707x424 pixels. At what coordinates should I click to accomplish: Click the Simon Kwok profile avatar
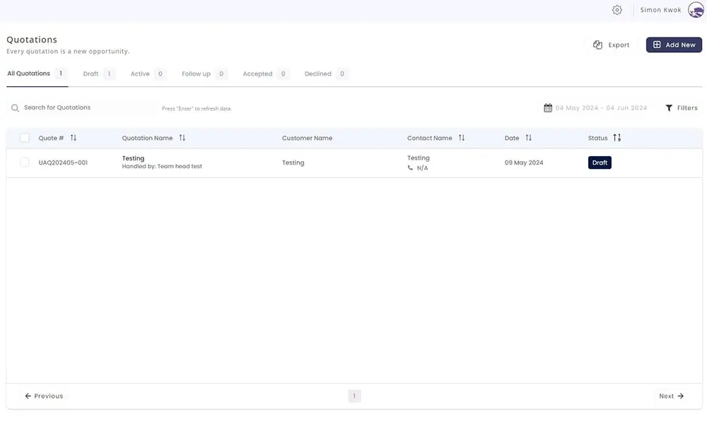coord(695,10)
